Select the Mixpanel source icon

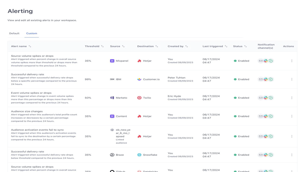[x=112, y=61]
